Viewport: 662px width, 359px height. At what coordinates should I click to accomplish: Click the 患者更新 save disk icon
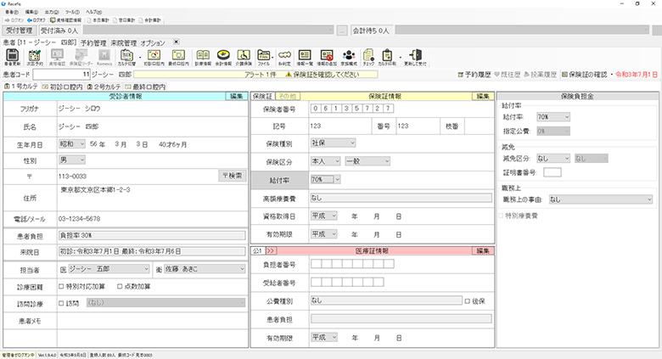12,55
